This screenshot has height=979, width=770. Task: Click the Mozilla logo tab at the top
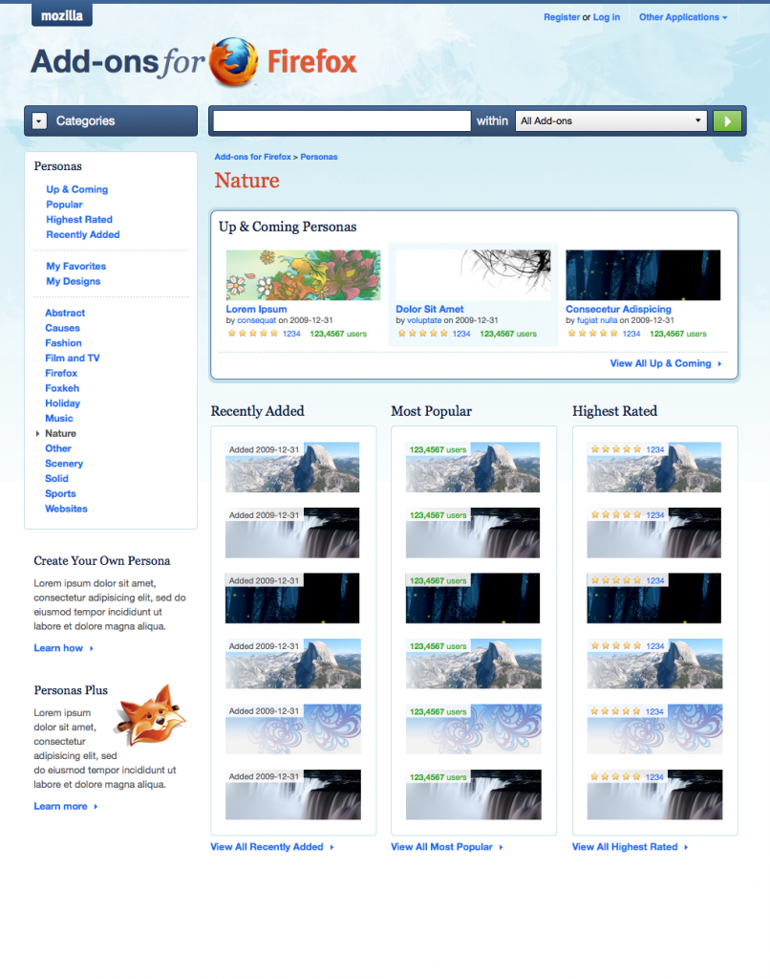pyautogui.click(x=60, y=14)
